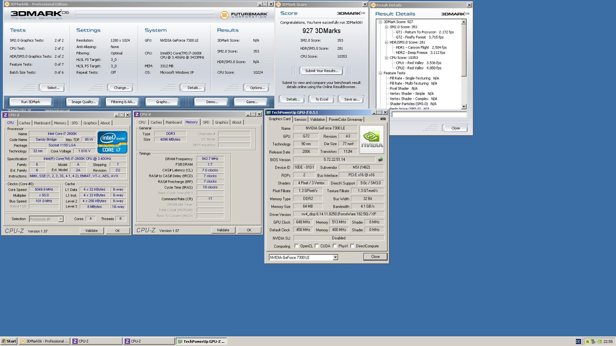Click the Result Details scrollbar up arrow
The height and width of the screenshot is (346, 616).
[x=464, y=22]
